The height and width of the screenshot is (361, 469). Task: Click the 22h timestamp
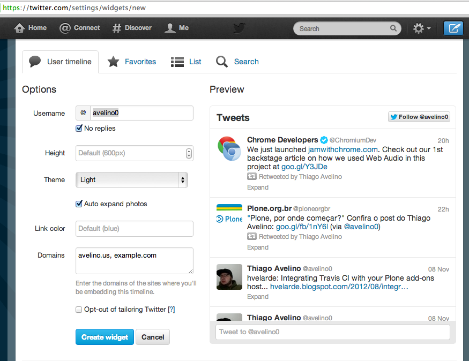click(443, 209)
